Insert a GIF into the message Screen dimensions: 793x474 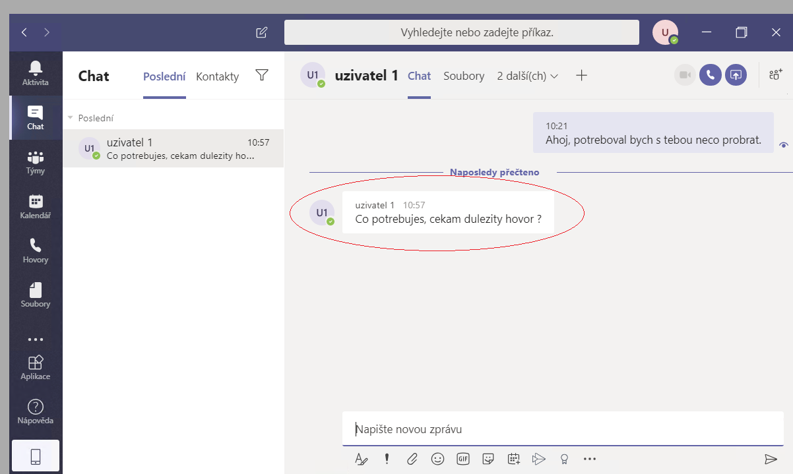[x=463, y=459]
